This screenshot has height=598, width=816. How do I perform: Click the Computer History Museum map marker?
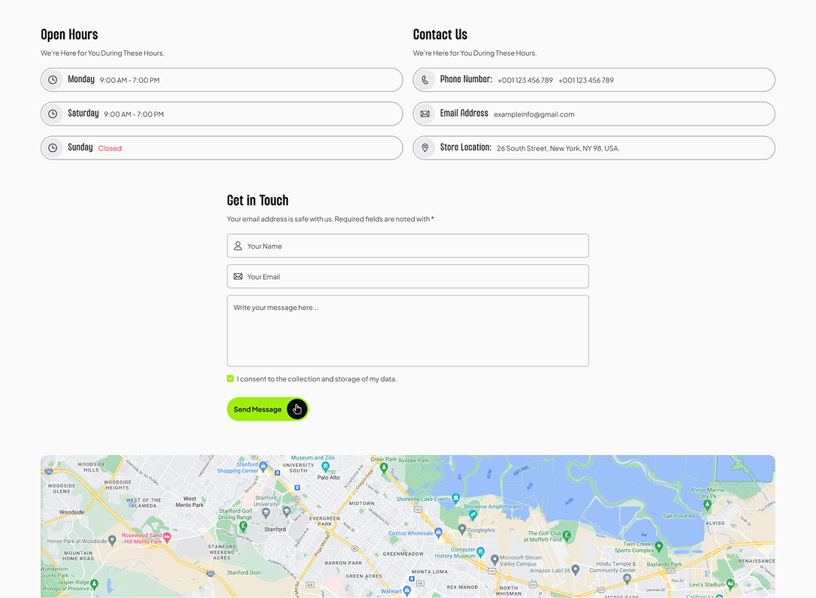pos(481,551)
